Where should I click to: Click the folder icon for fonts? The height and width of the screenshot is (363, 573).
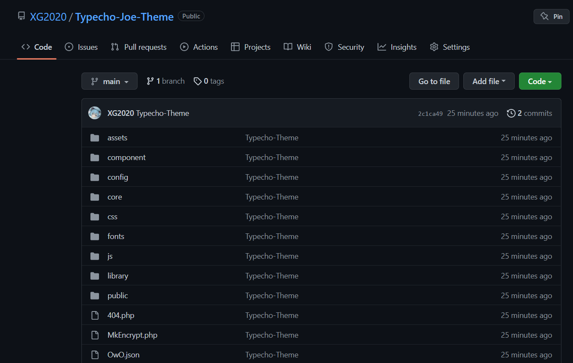point(95,236)
